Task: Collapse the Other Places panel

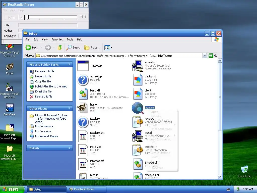Action: [69, 108]
